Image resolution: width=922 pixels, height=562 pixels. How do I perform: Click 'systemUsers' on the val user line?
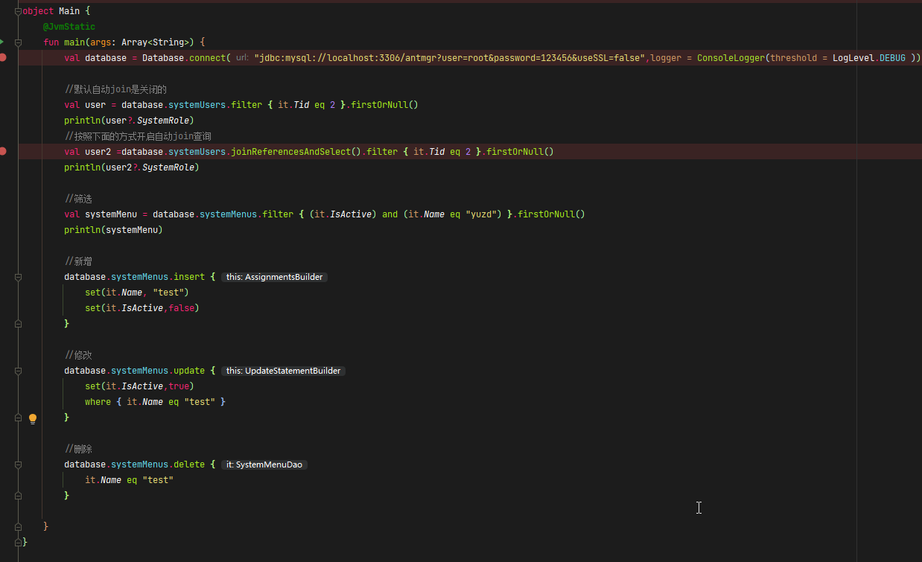click(x=197, y=105)
